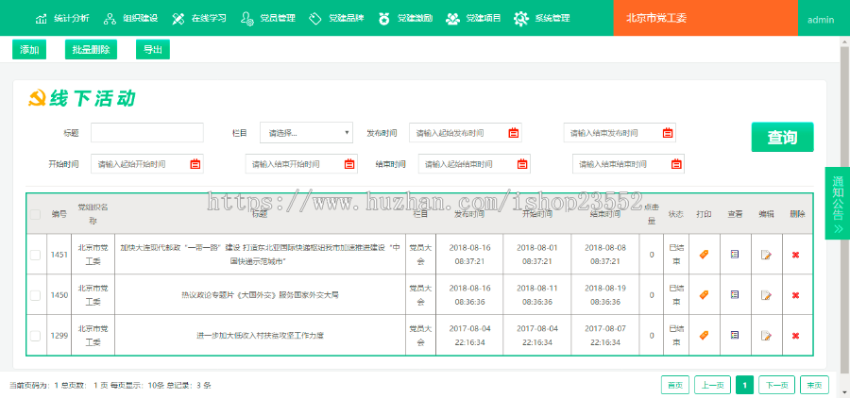This screenshot has width=850, height=398.
Task: Toggle the select-all checkbox in table header
Action: (x=36, y=214)
